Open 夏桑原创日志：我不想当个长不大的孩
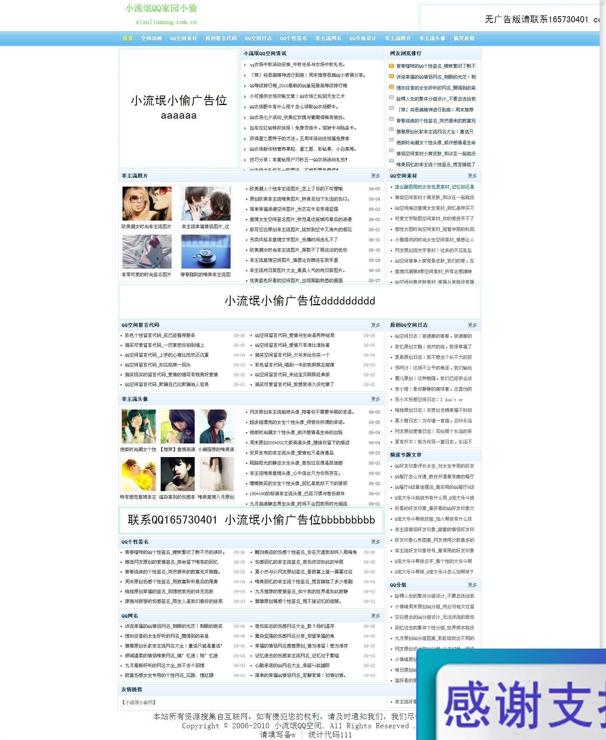The height and width of the screenshot is (740, 606). point(433,357)
